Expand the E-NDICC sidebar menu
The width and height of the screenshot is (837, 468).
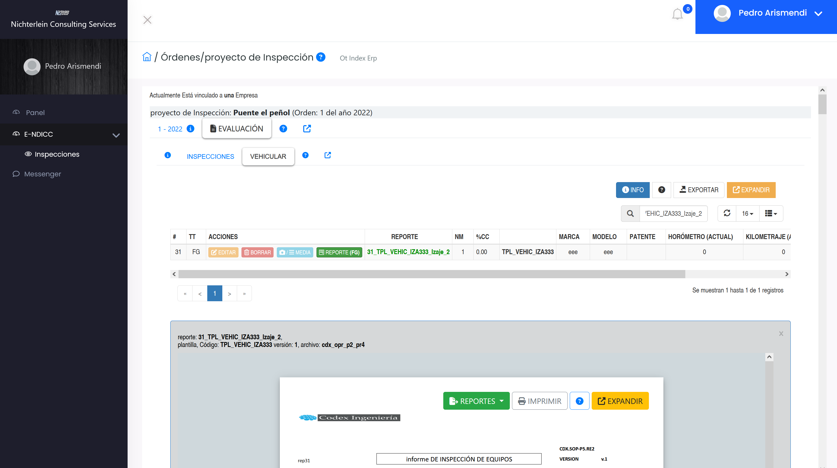click(64, 134)
